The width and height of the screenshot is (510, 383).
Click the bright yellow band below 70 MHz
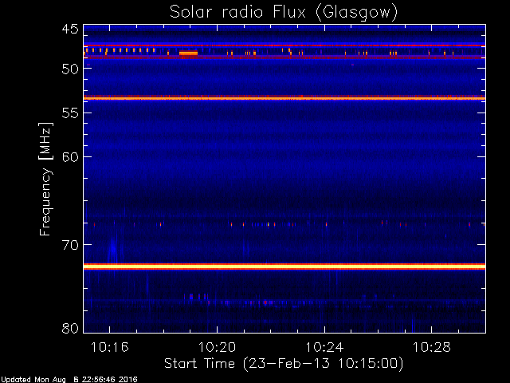[284, 267]
